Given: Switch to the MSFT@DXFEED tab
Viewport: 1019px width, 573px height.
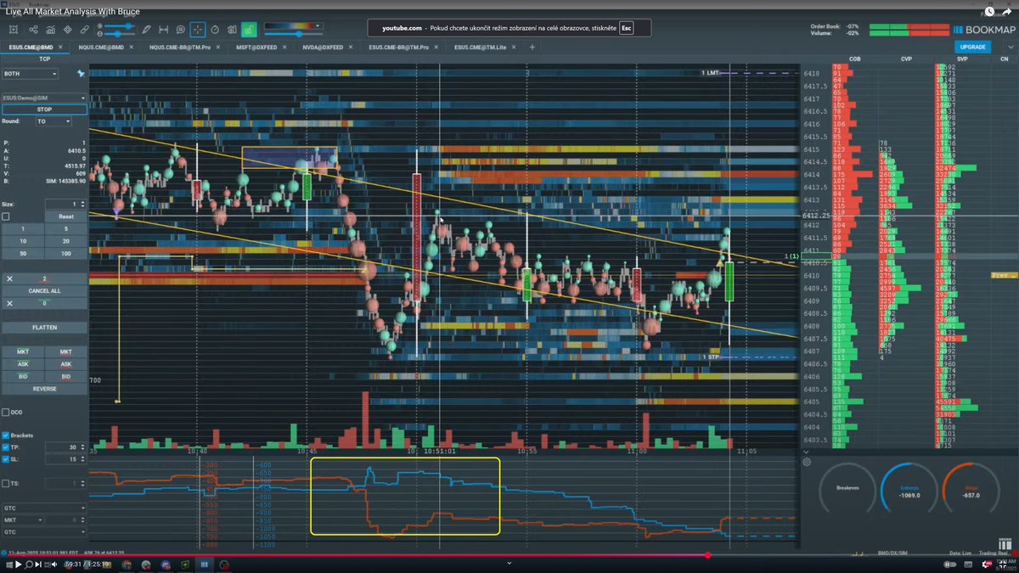Looking at the screenshot, I should point(256,47).
